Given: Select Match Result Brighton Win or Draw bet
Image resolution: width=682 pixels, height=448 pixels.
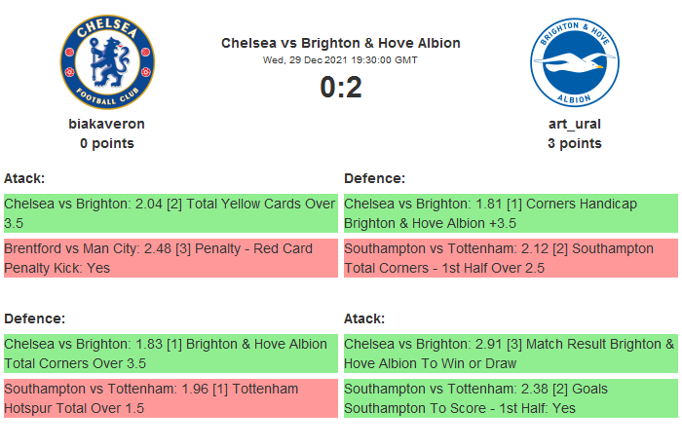Looking at the screenshot, I should pyautogui.click(x=510, y=354).
